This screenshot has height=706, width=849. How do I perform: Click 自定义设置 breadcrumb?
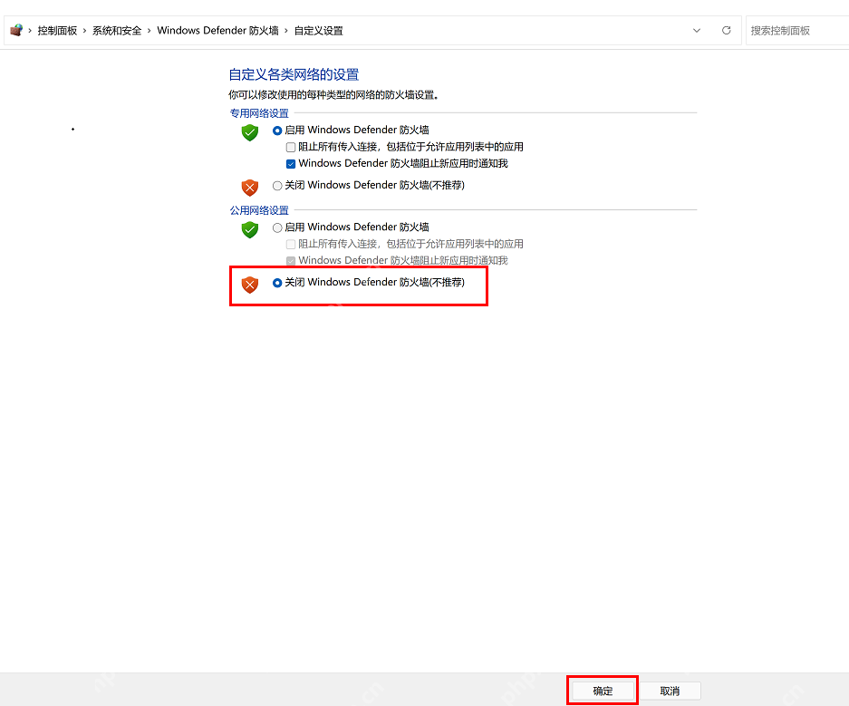(x=318, y=31)
